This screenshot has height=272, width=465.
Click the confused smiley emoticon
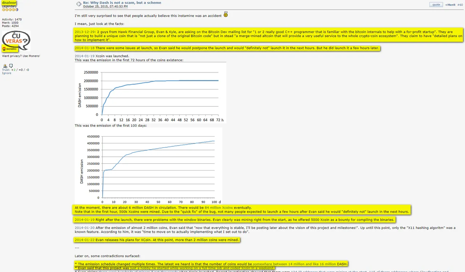click(x=226, y=15)
